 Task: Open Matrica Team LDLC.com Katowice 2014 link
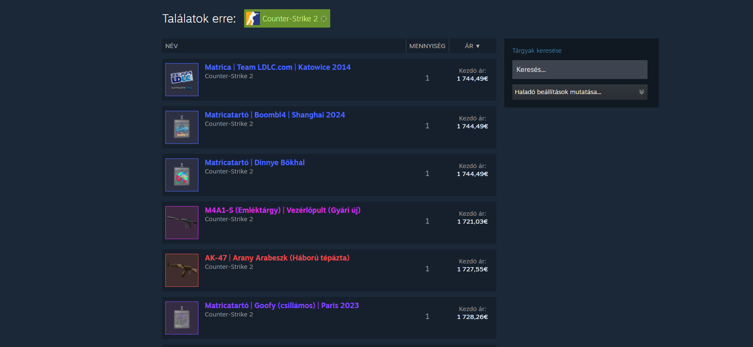278,67
